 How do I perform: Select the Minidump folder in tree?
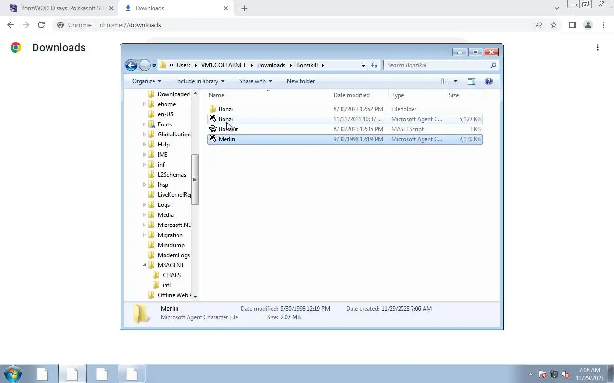[171, 245]
